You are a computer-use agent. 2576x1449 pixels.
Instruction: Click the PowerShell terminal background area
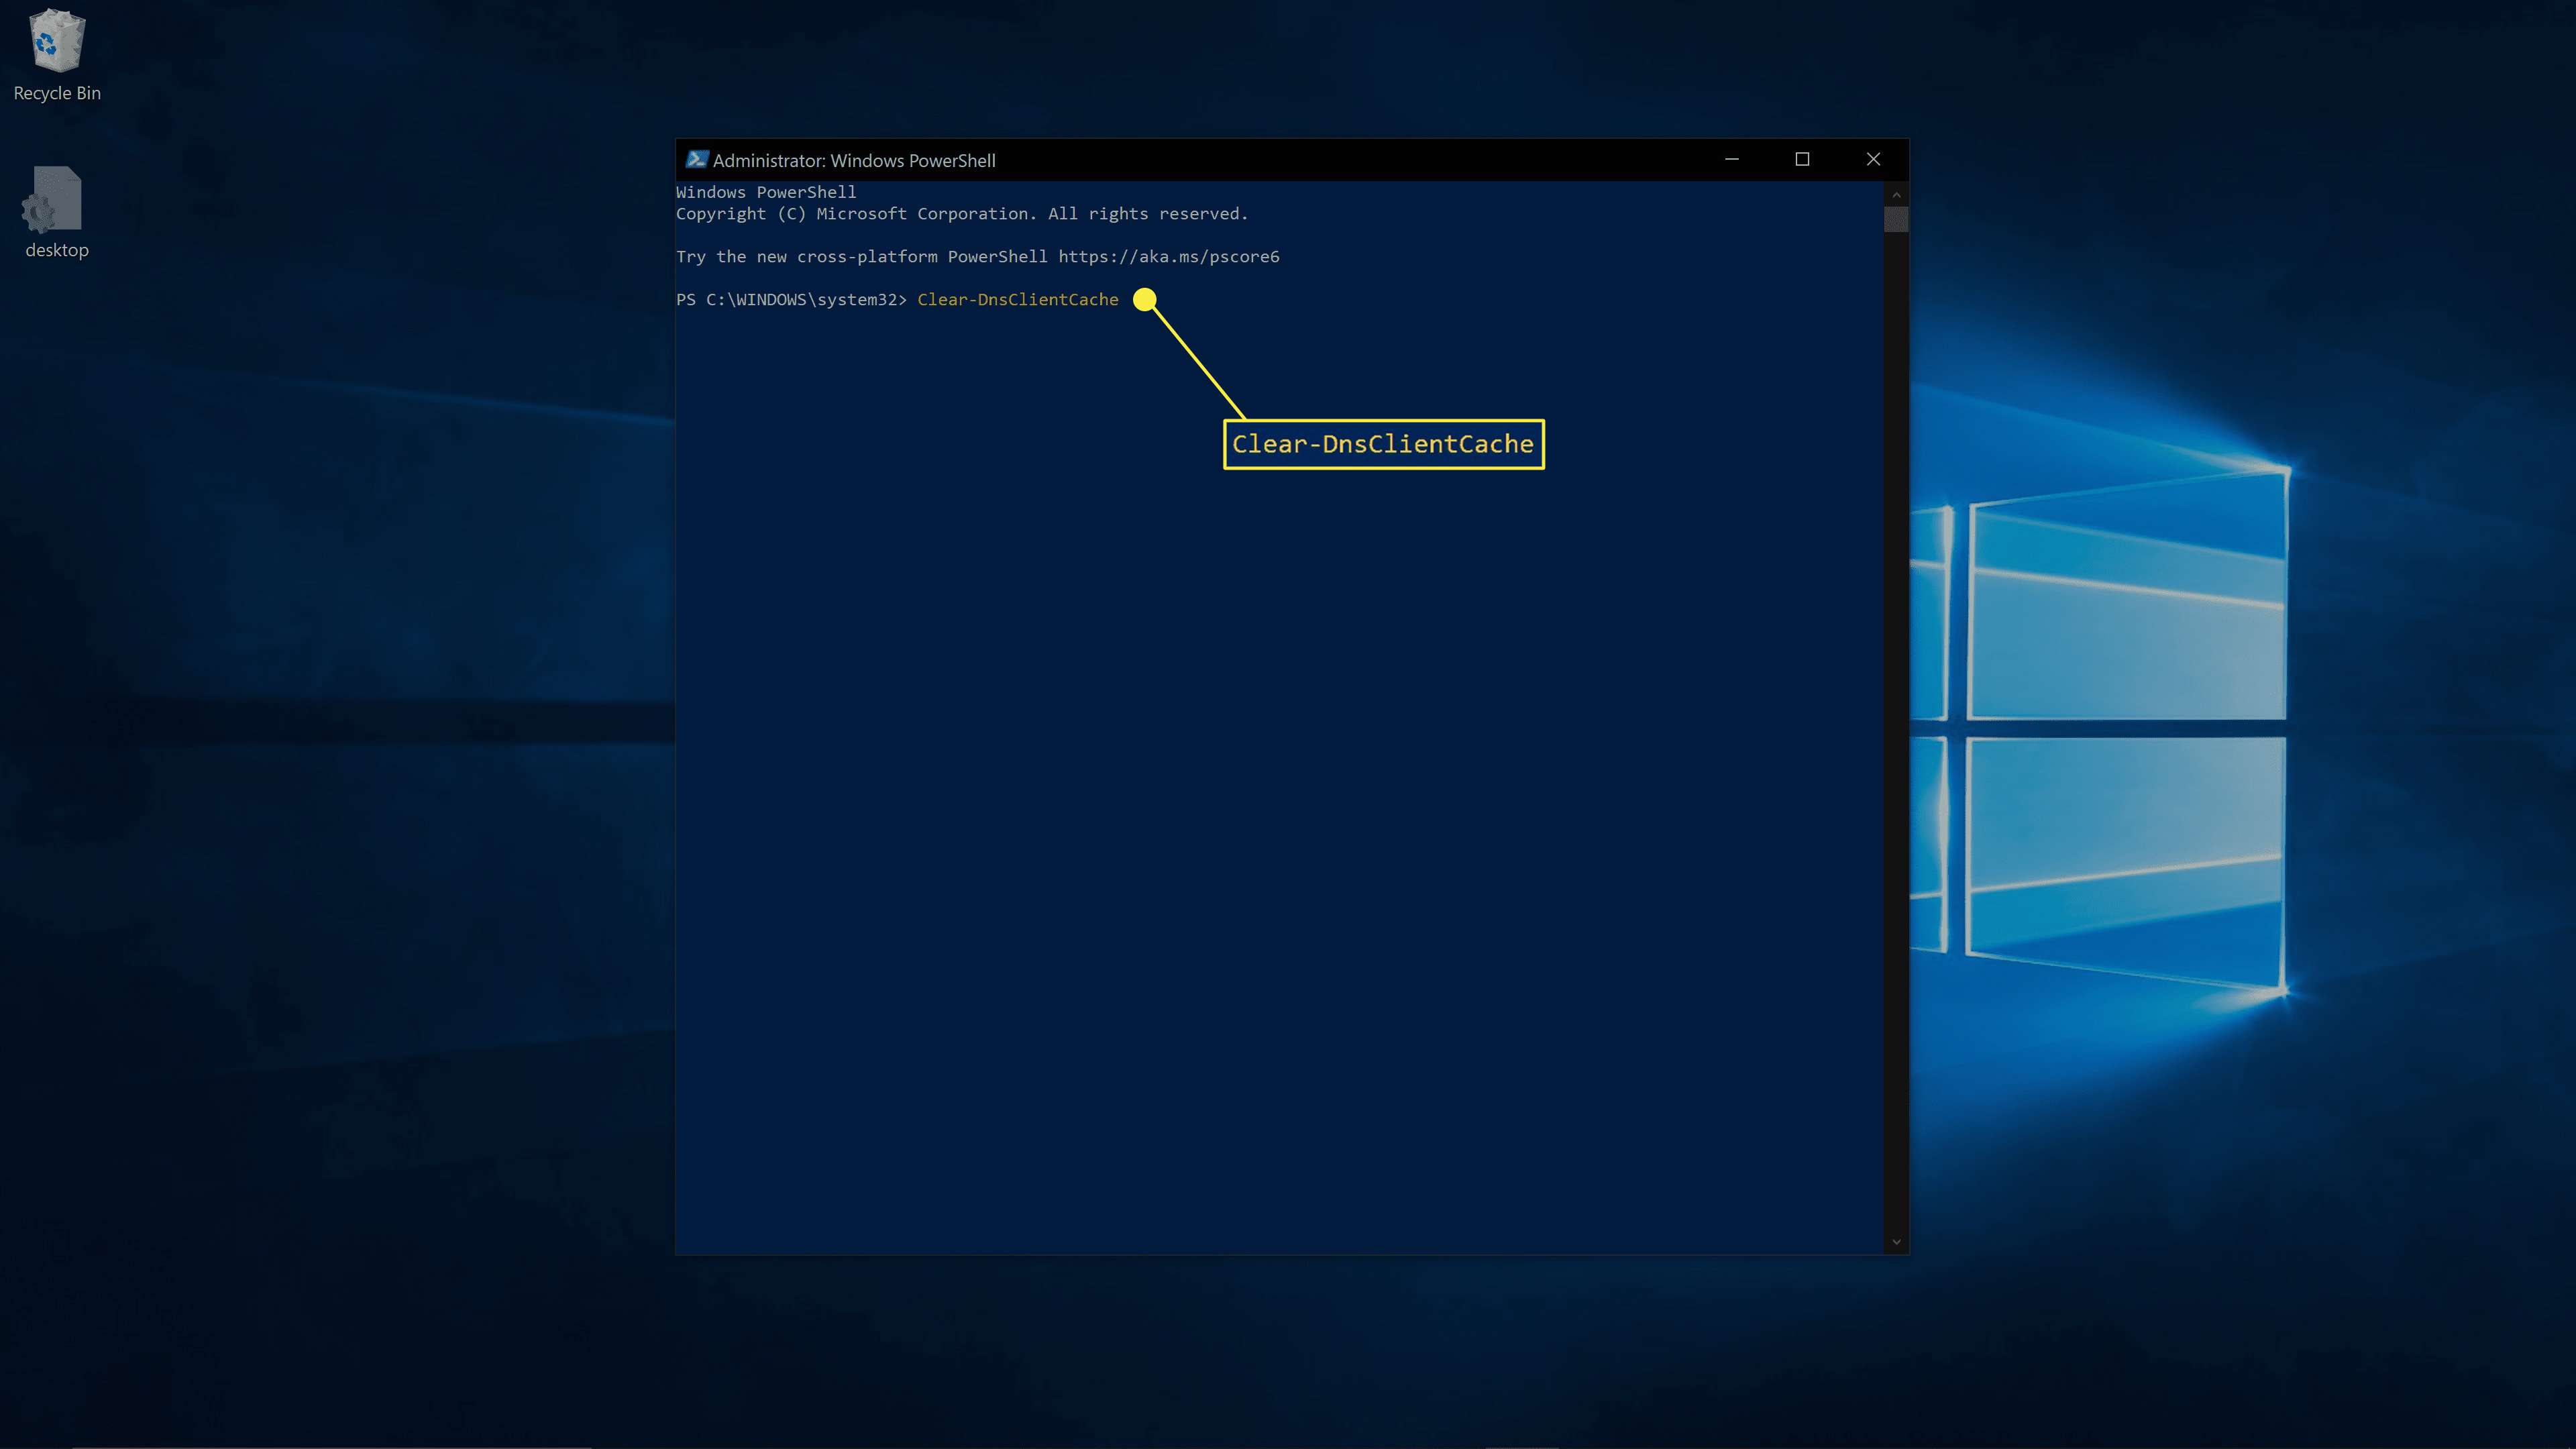tap(1288, 796)
